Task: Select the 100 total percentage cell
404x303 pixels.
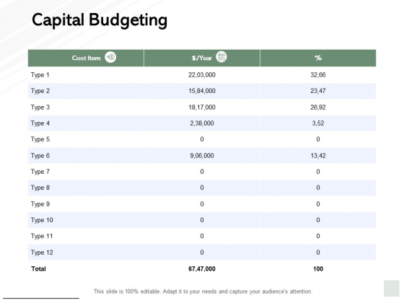Action: [x=318, y=269]
